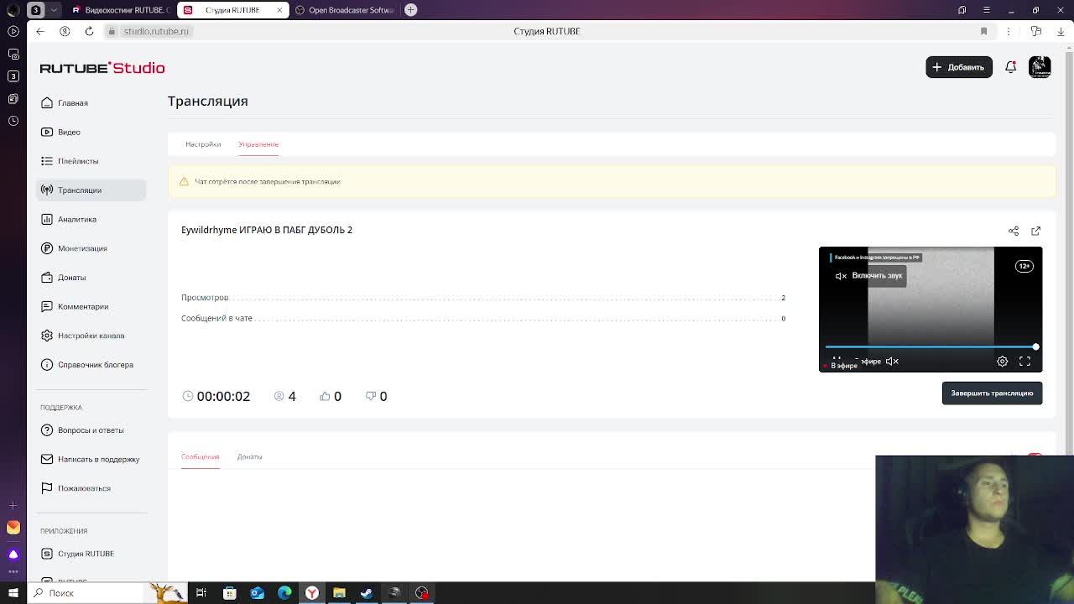
Task: Open browser downloads arrow icon
Action: (x=1061, y=31)
